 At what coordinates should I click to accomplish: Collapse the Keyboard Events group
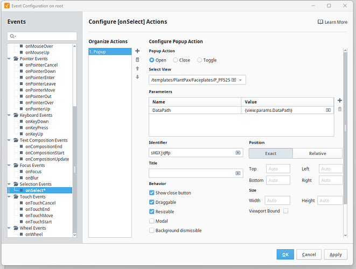(x=9, y=115)
